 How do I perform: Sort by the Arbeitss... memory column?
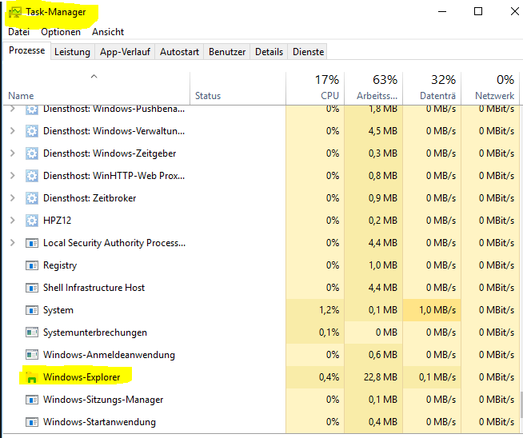[x=373, y=88]
